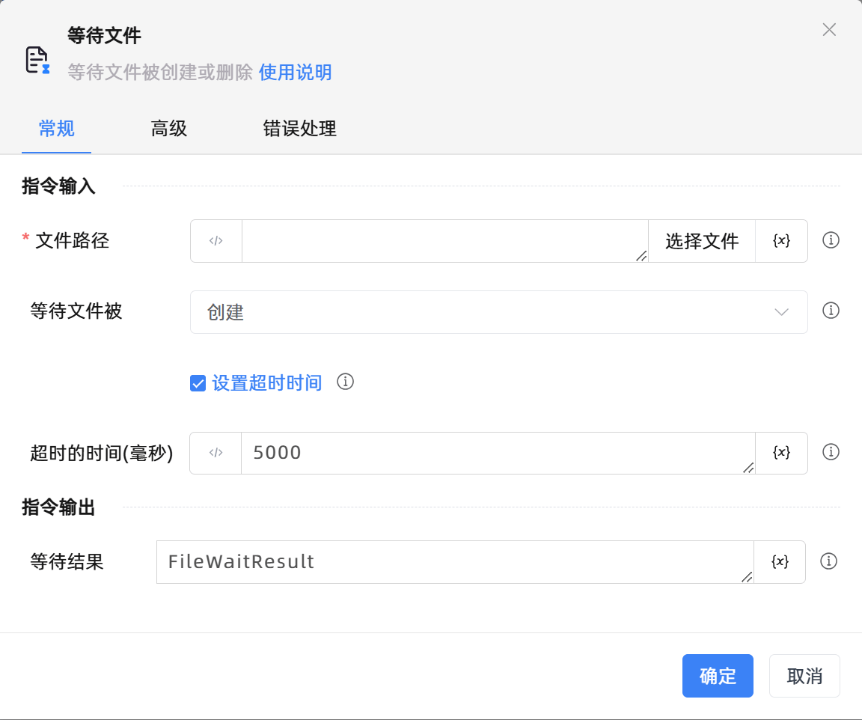Click the 选择文件 button

point(700,240)
